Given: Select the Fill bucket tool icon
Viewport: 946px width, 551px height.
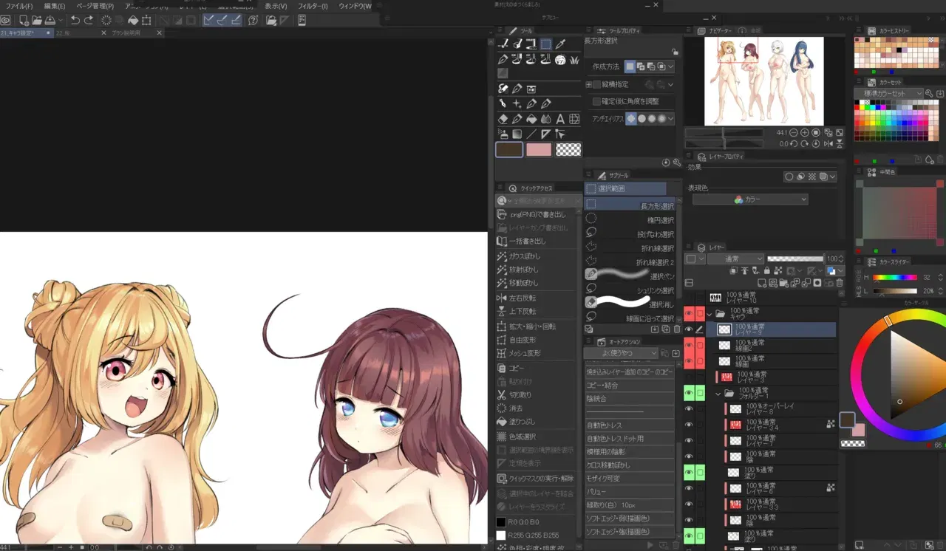Looking at the screenshot, I should click(x=531, y=119).
